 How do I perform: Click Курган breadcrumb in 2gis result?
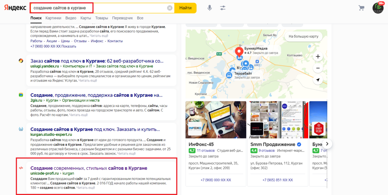pos(52,100)
